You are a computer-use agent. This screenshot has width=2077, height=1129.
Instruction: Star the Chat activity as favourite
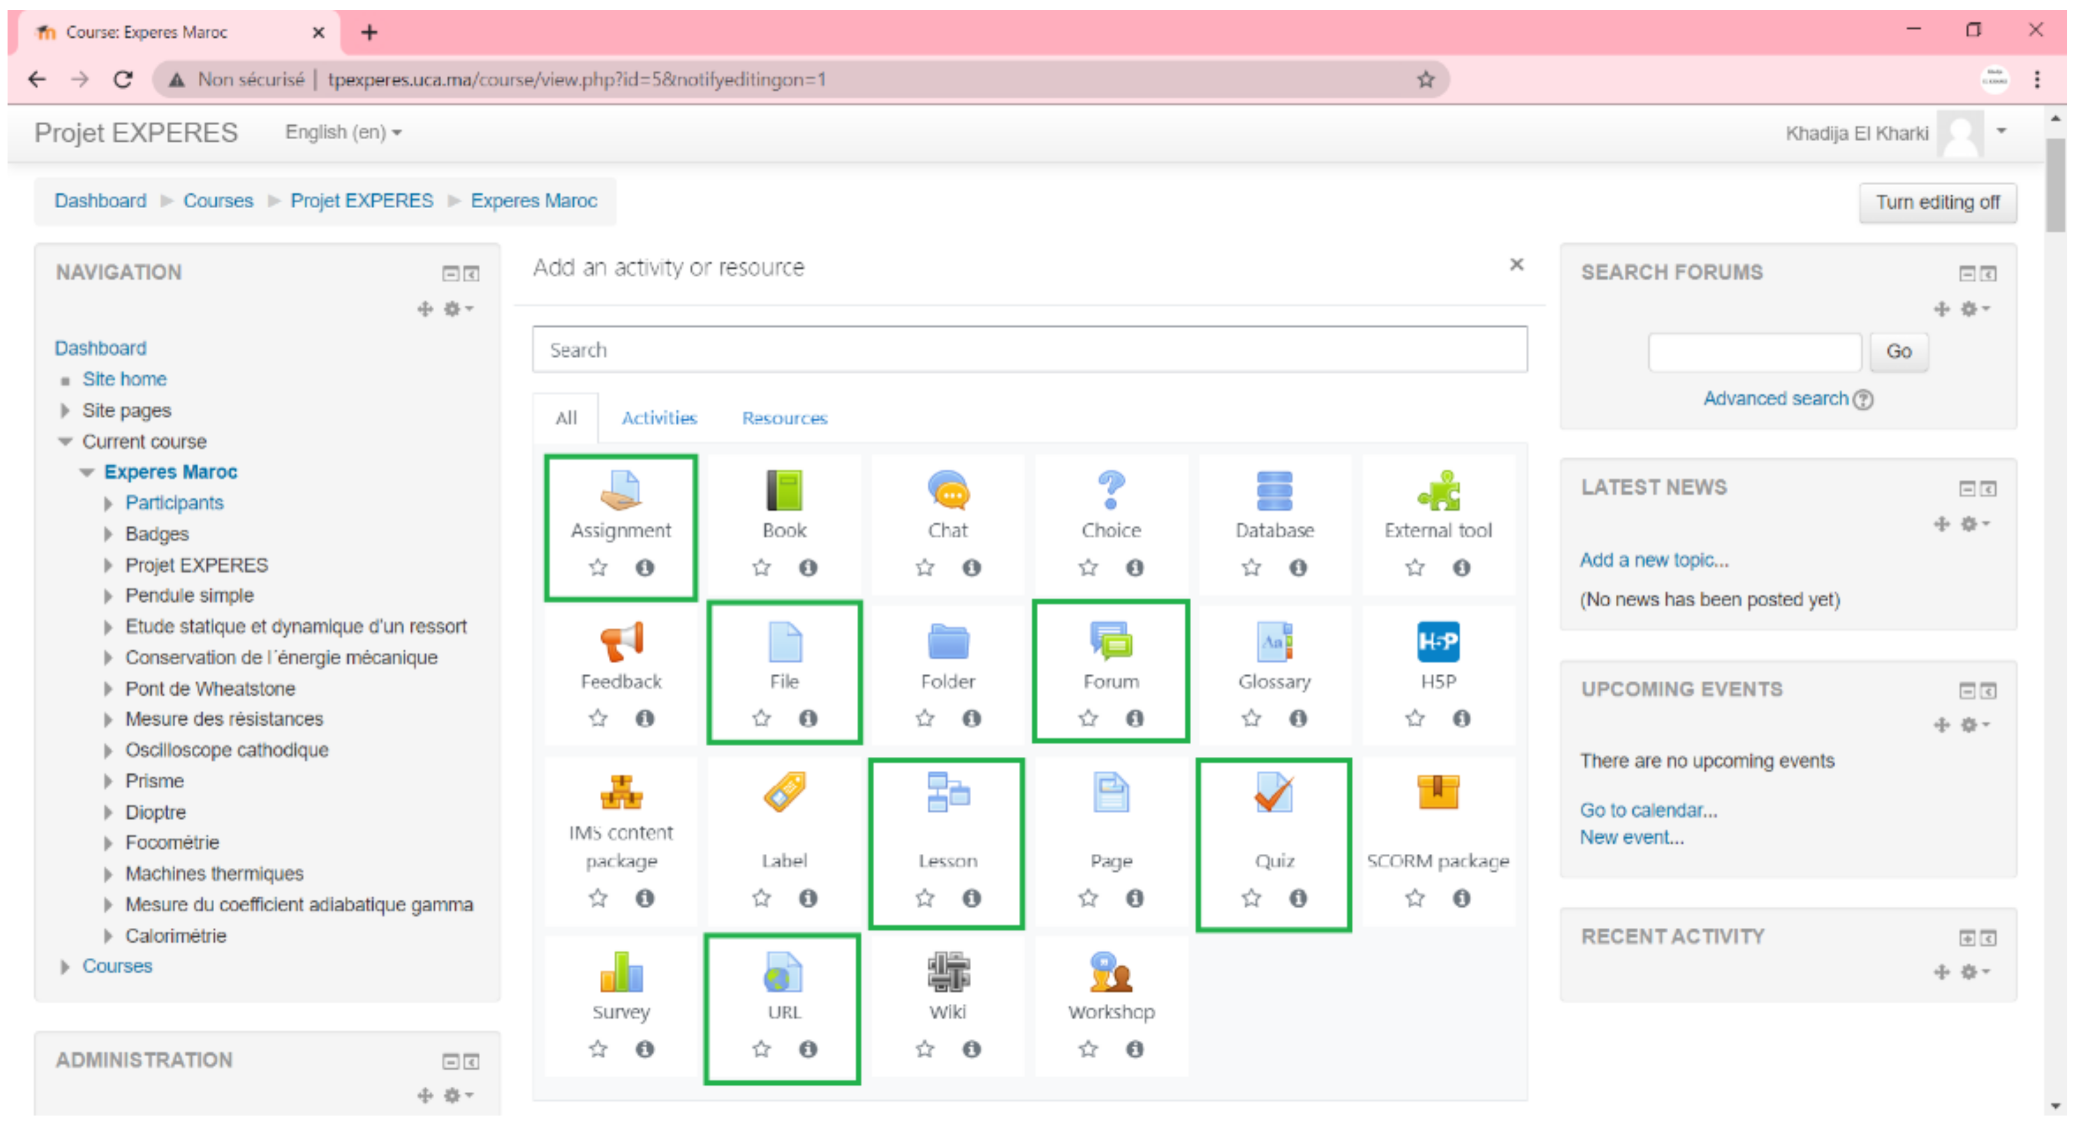pos(924,568)
